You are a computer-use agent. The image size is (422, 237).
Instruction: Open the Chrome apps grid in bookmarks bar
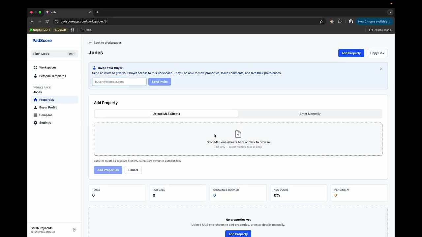click(x=72, y=30)
